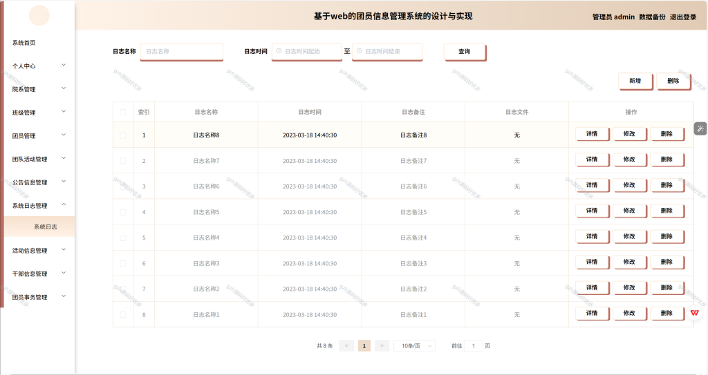Expand the 干部信息管理 menu
The width and height of the screenshot is (708, 375).
pyautogui.click(x=39, y=274)
